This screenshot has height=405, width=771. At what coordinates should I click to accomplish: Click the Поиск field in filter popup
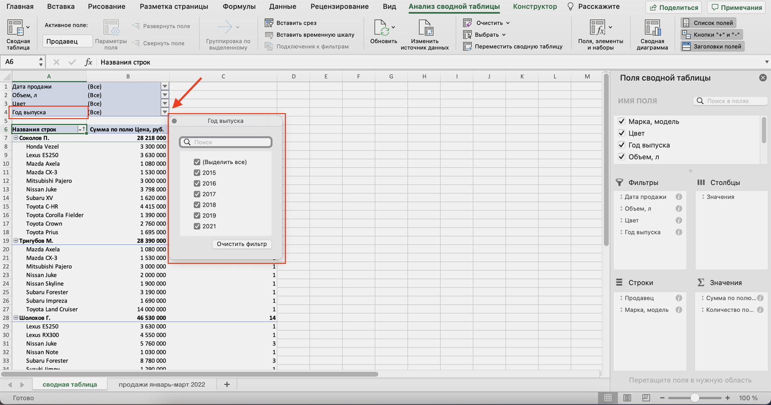pos(230,142)
